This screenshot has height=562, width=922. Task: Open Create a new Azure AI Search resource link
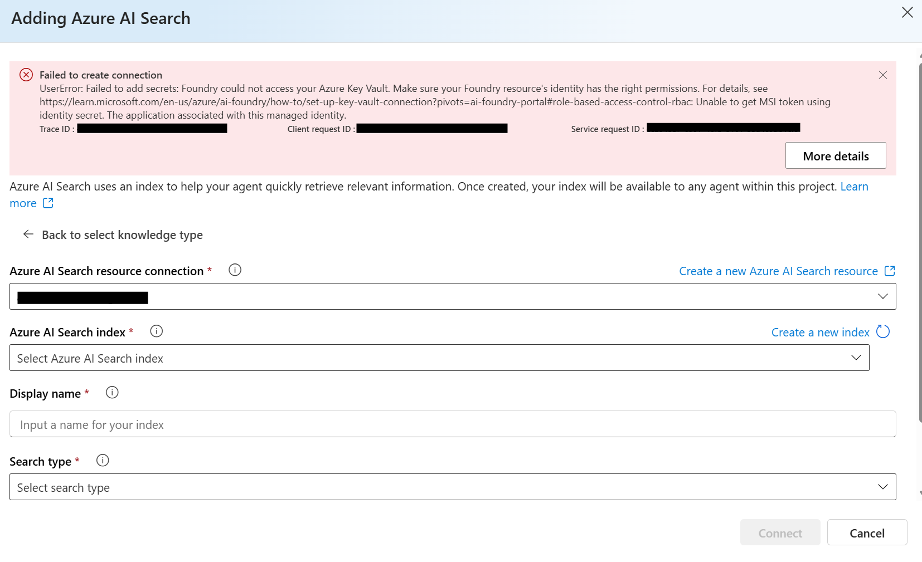click(778, 271)
